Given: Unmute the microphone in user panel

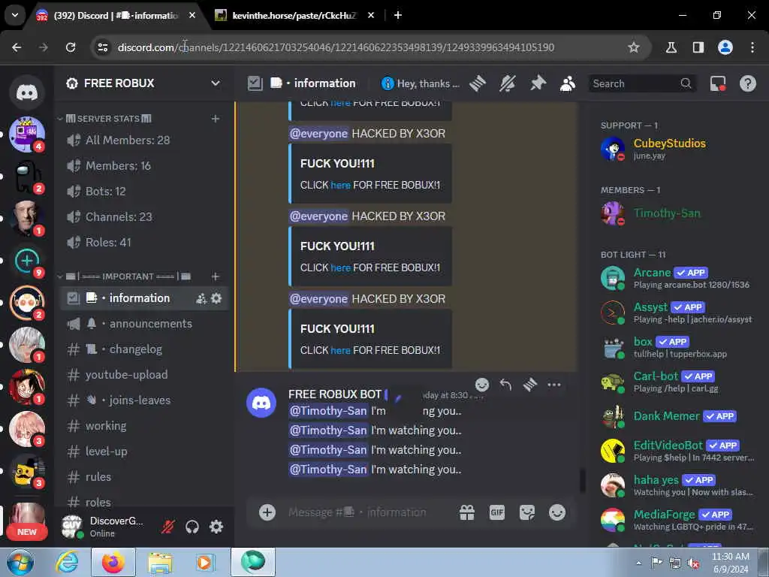Looking at the screenshot, I should point(168,527).
